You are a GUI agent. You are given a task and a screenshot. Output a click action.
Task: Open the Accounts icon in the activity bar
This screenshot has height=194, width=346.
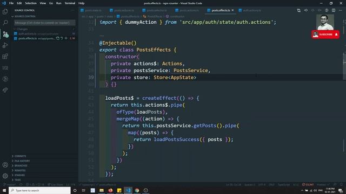click(x=5, y=165)
